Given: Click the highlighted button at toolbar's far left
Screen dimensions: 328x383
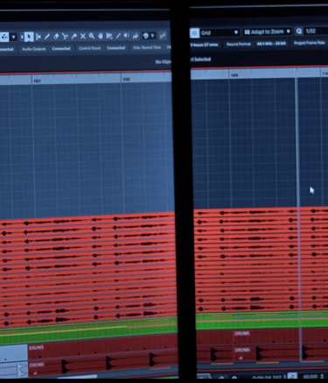Looking at the screenshot, I should [x=4, y=37].
